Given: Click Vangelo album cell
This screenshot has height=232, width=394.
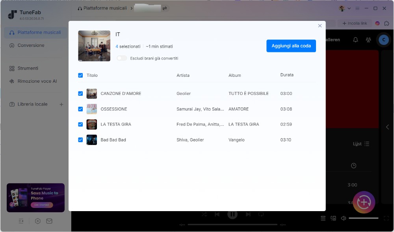Looking at the screenshot, I should (x=236, y=140).
